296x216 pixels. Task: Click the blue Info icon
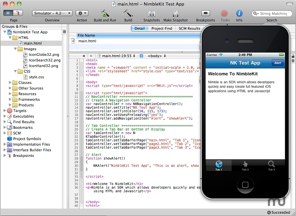[x=239, y=13]
